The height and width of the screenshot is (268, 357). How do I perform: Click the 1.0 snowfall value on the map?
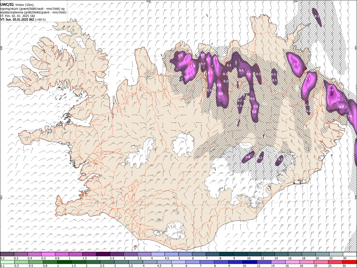click(x=192, y=66)
